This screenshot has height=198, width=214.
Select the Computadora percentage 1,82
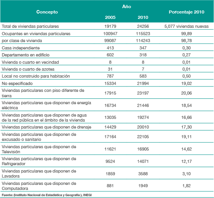186,186
